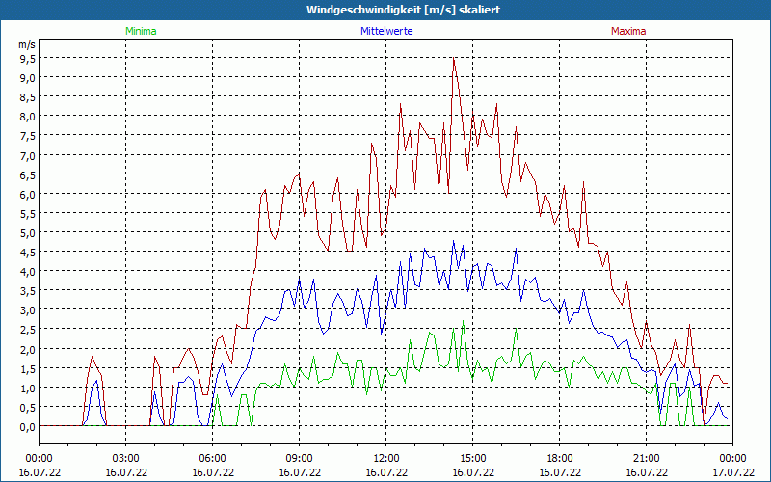Click the title 'Windgeschwindigkeit [m/s] skaliert'

403,10
